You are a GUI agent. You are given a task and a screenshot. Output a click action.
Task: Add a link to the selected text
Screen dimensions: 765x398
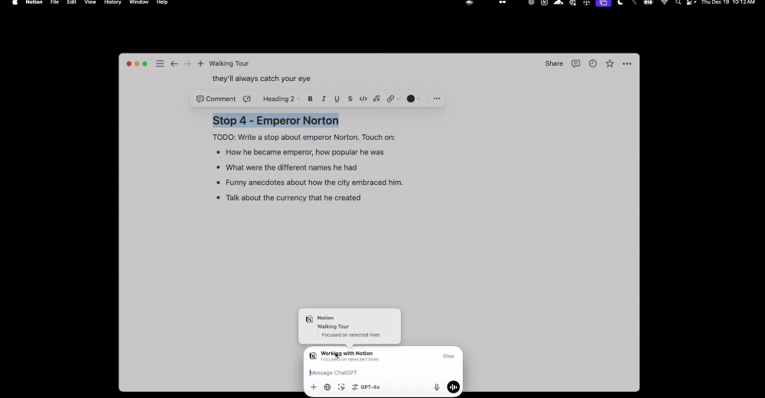coord(390,99)
